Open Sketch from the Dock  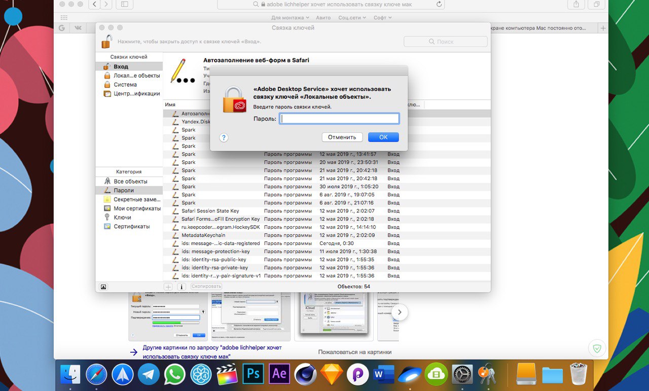[332, 375]
